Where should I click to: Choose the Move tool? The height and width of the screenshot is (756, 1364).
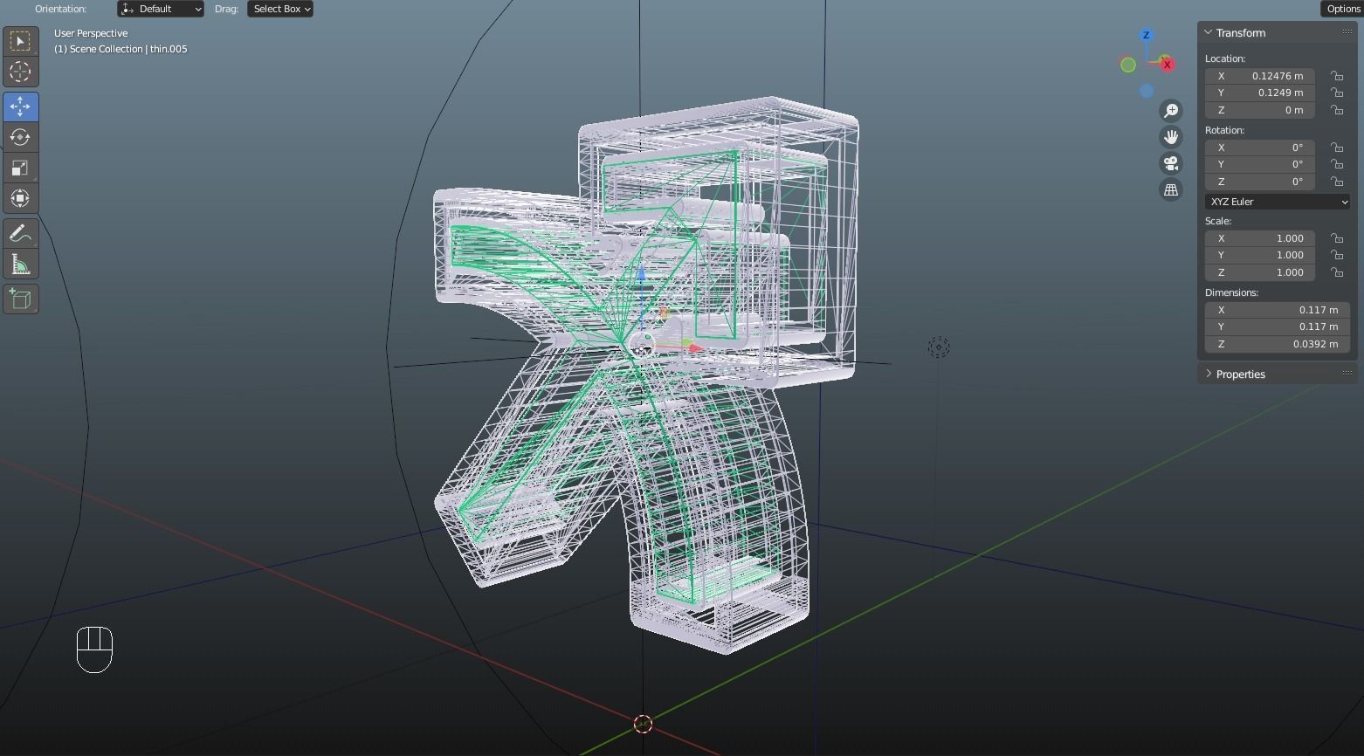click(x=20, y=107)
